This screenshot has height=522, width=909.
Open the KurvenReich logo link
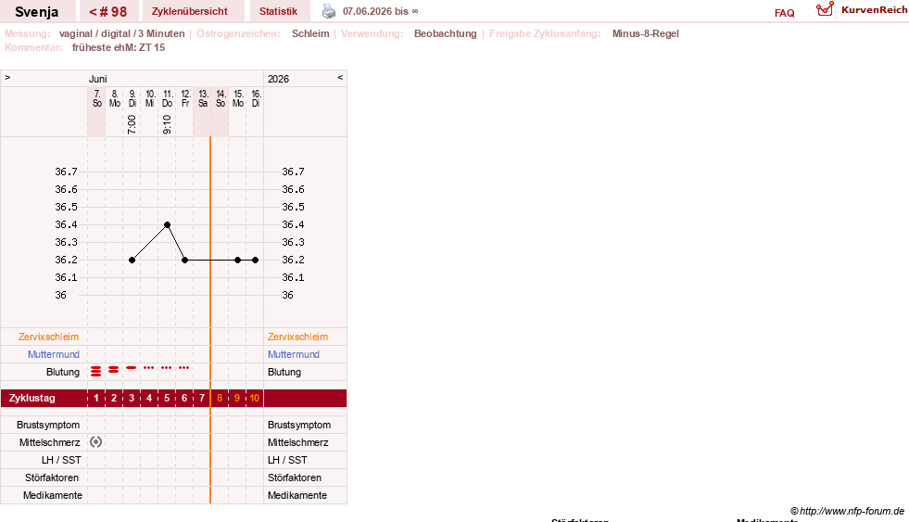(x=861, y=9)
